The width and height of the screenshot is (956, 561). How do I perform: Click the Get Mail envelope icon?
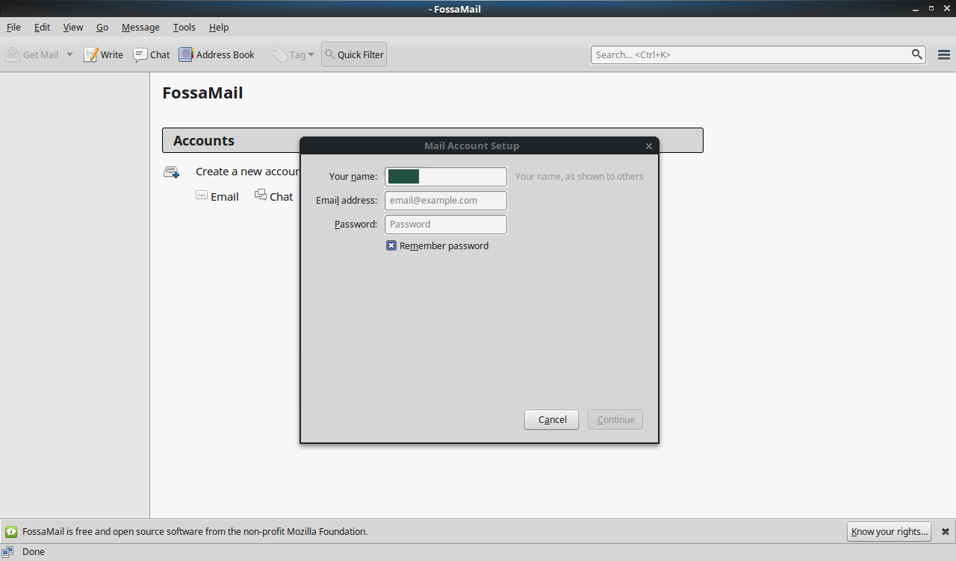pyautogui.click(x=13, y=54)
